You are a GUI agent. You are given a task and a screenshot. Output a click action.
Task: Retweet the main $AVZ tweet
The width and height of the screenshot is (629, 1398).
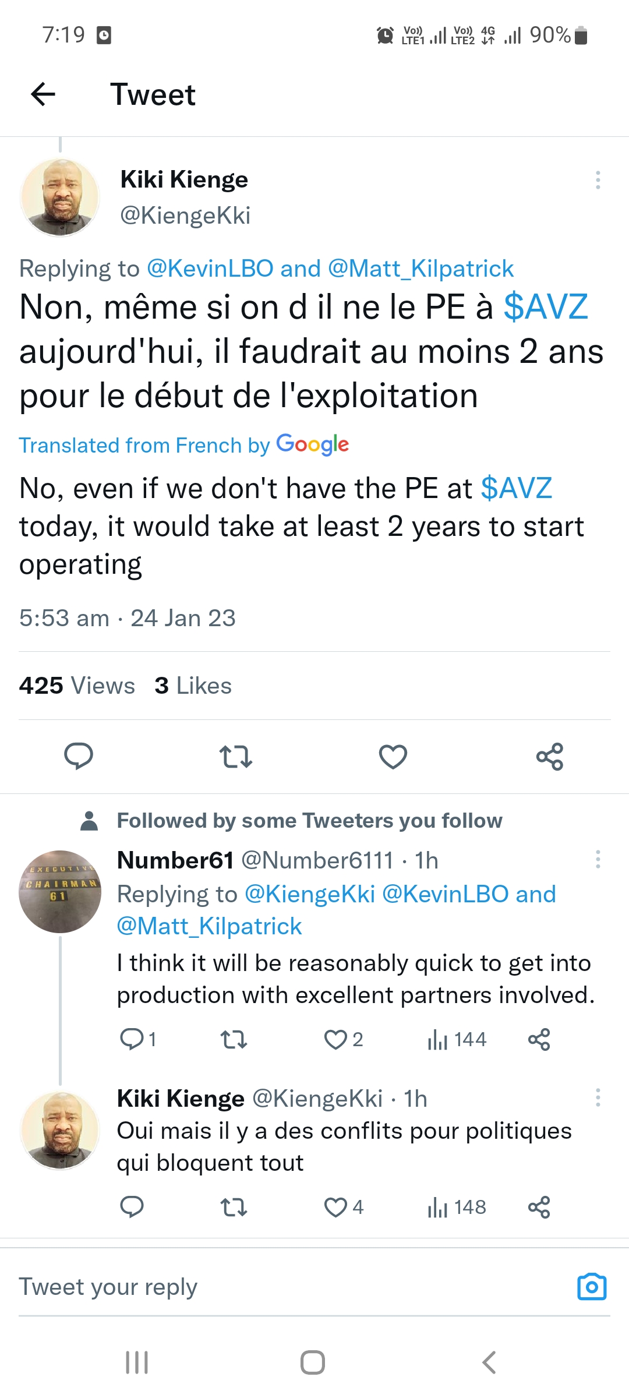[236, 756]
